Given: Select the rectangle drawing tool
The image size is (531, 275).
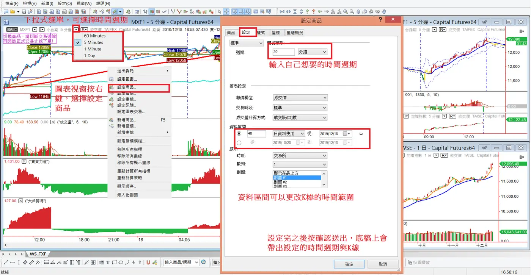Looking at the screenshot, I should click(114, 262).
